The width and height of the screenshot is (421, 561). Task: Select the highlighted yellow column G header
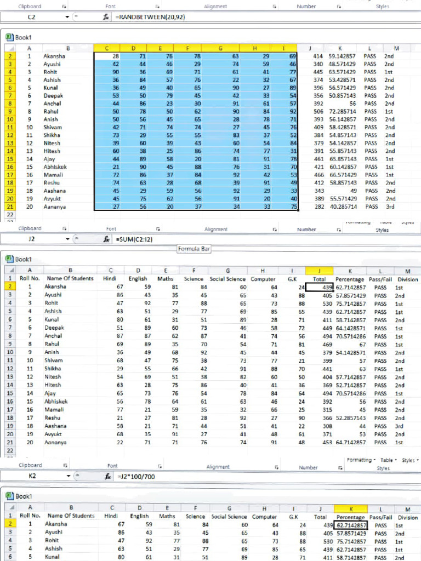point(220,48)
